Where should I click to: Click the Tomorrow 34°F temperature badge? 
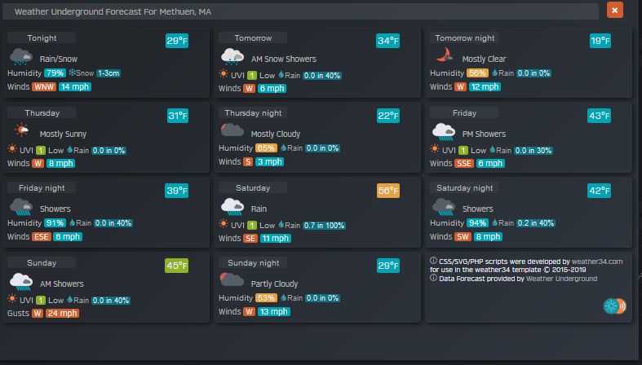388,41
